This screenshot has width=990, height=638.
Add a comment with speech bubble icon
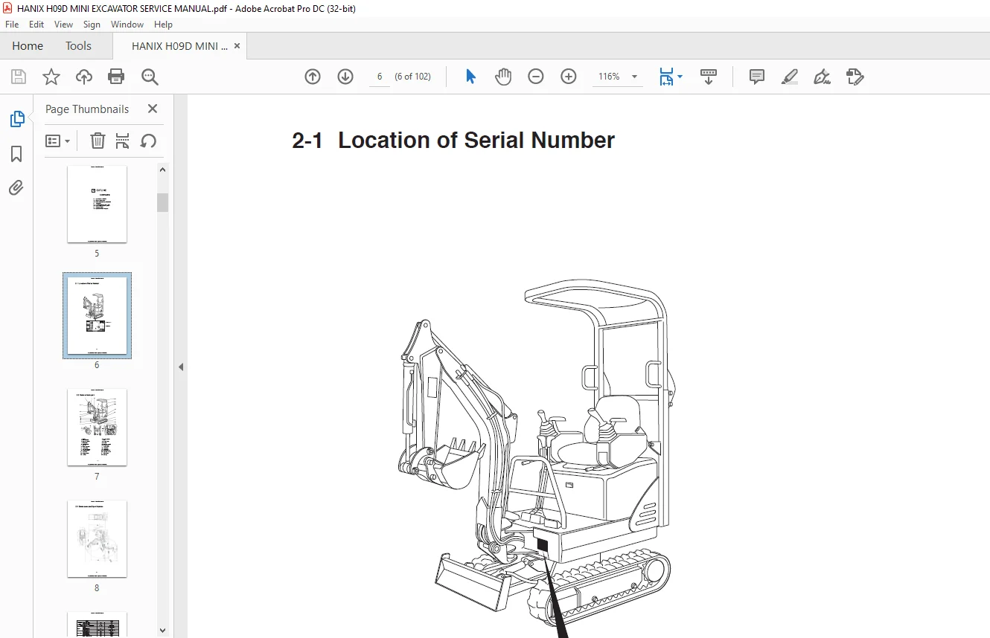[x=757, y=77]
